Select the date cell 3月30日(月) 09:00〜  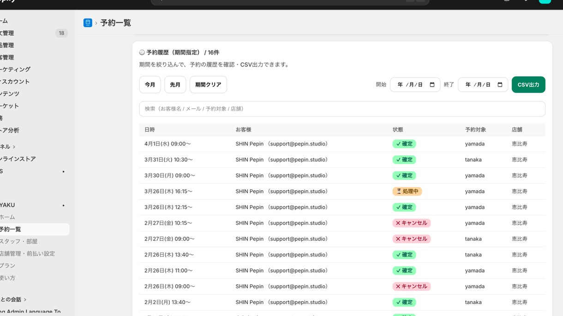tap(170, 176)
